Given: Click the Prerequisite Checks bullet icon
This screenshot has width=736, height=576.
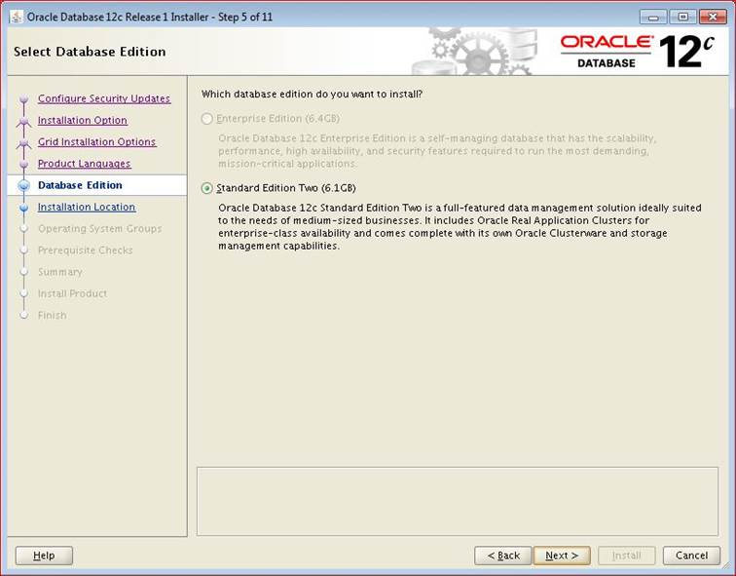Looking at the screenshot, I should point(23,250).
